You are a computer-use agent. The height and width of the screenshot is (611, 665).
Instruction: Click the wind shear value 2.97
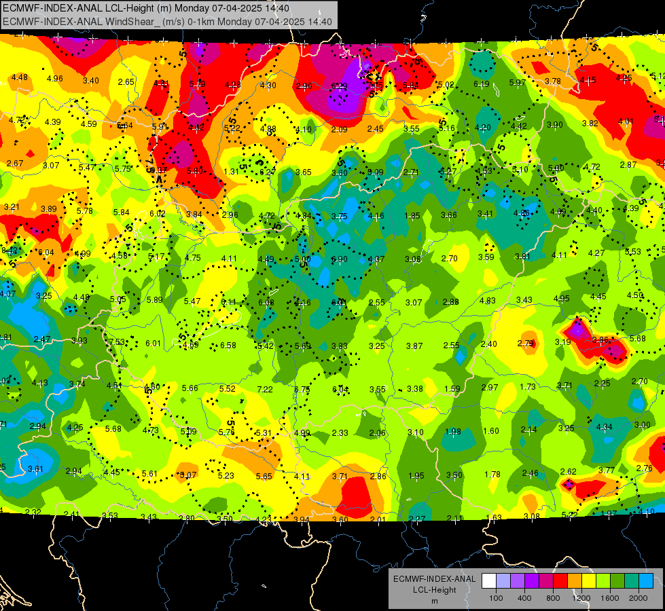tap(490, 388)
